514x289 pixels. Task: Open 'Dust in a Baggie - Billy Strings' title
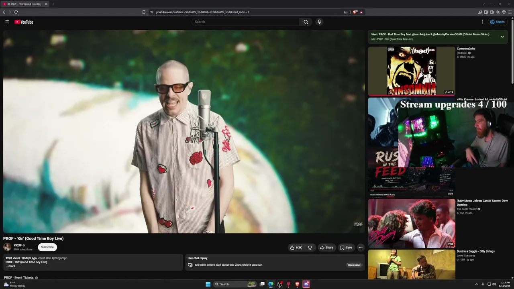coord(476,251)
